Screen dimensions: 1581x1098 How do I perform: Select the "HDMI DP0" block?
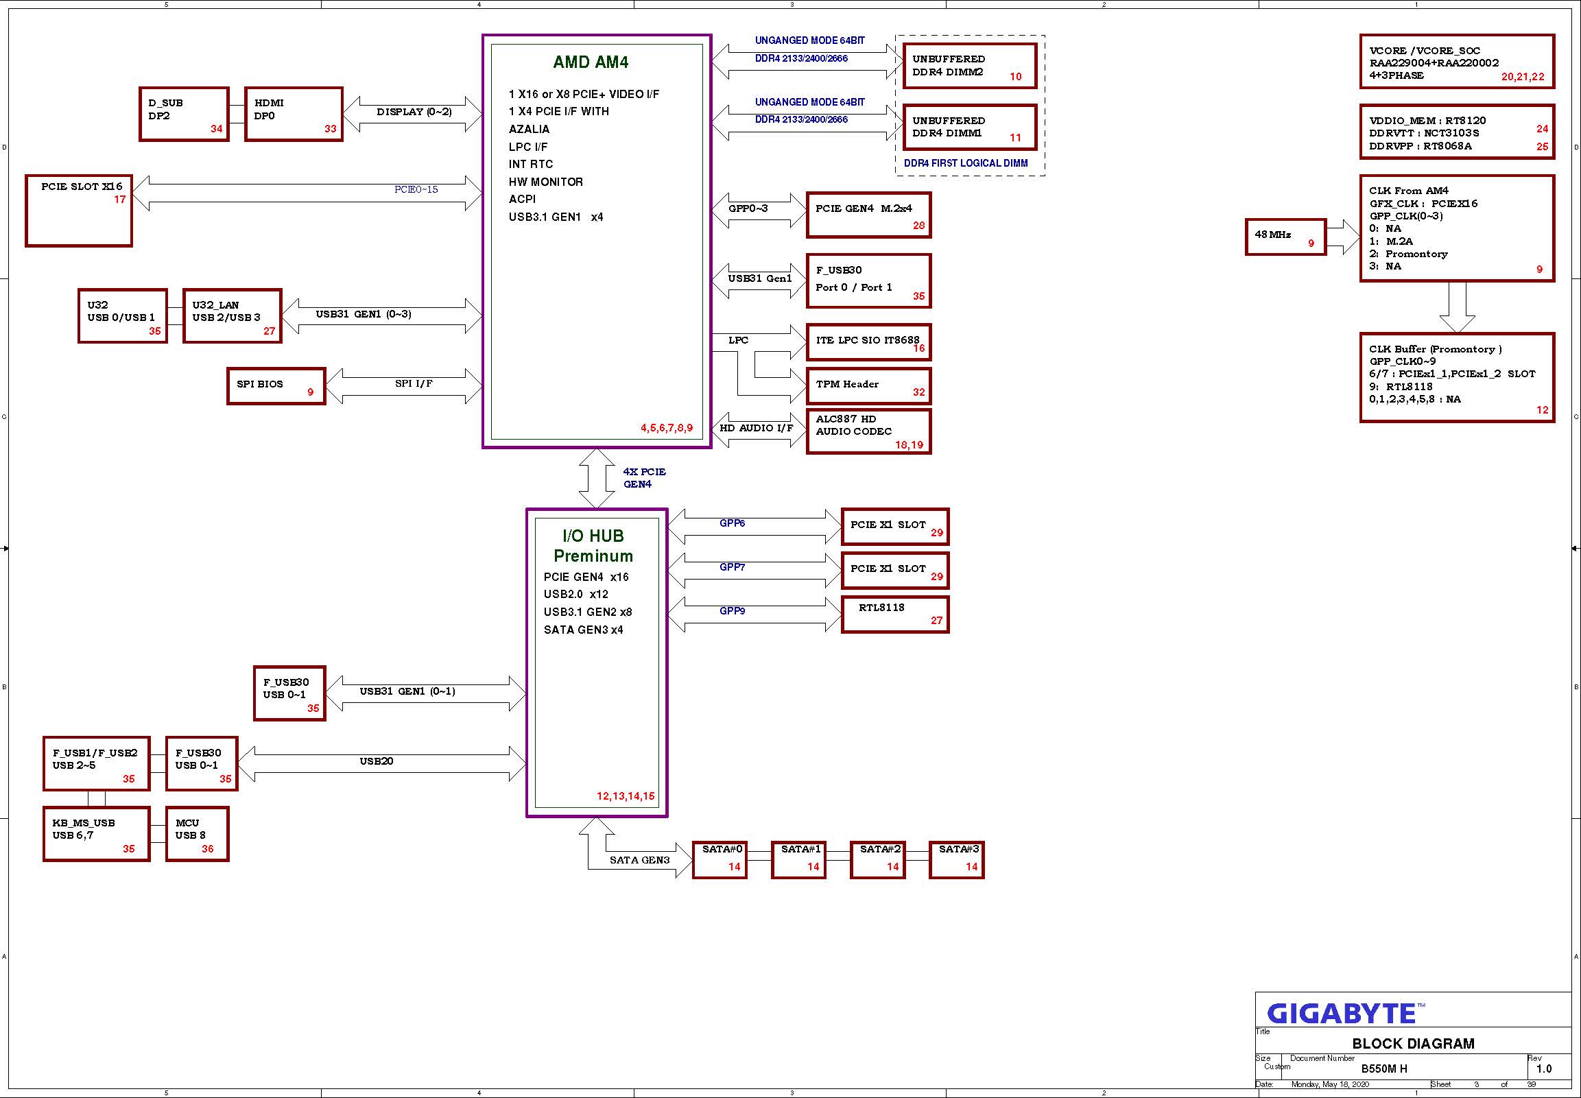coord(294,115)
